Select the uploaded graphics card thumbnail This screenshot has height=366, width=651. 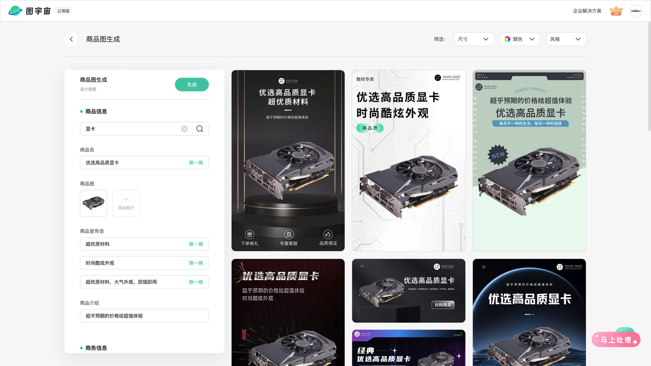tap(93, 203)
